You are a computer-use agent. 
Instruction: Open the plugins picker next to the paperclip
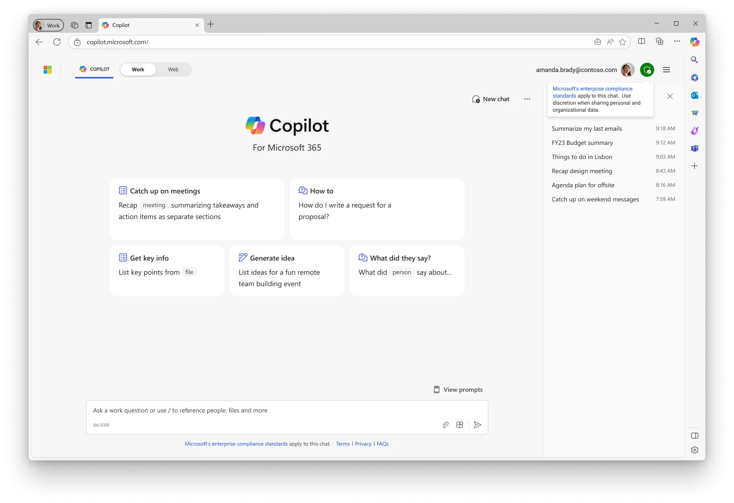(460, 425)
